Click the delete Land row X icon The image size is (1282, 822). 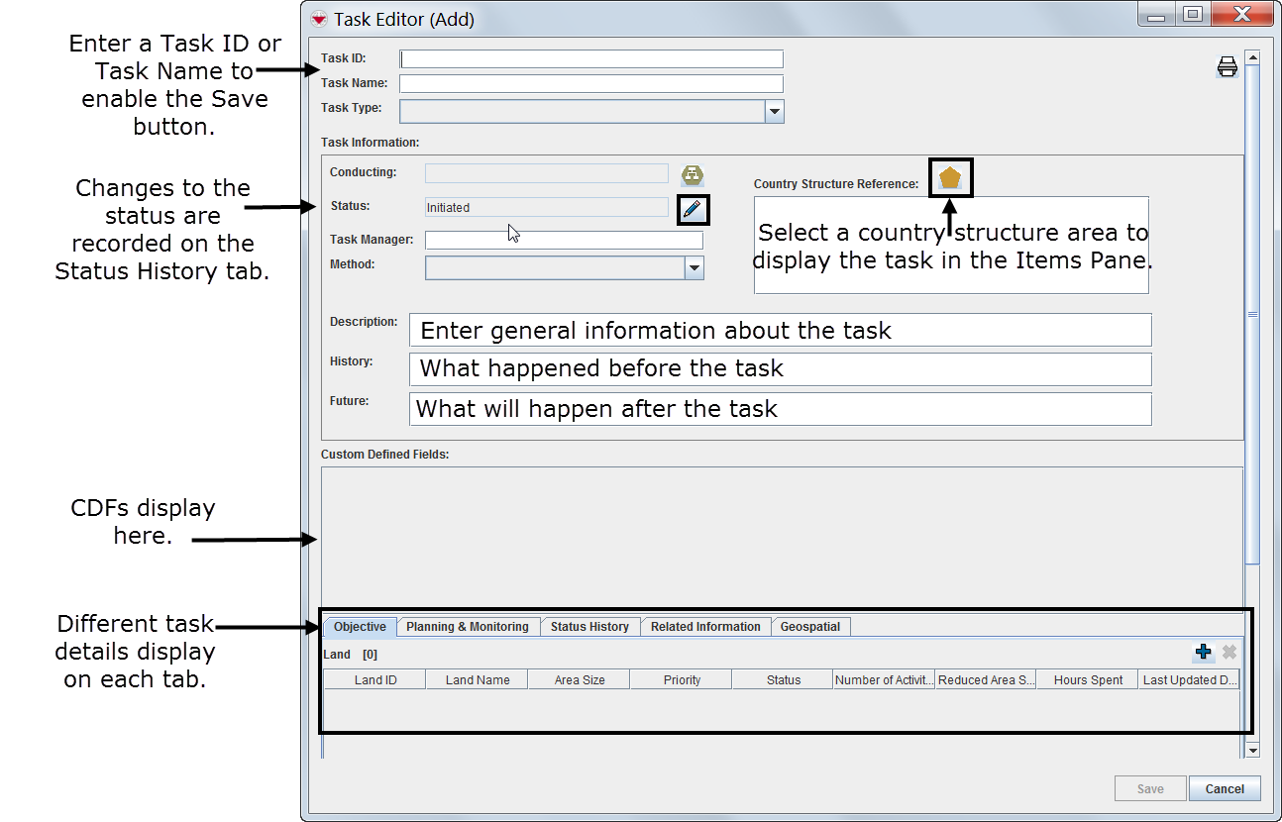[1229, 652]
